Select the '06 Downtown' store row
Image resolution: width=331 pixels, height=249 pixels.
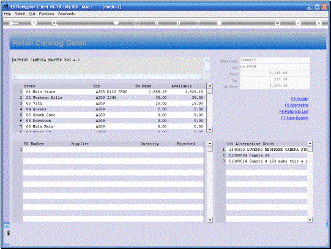(x=114, y=121)
